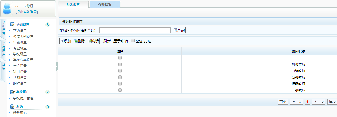Open 学校用户管理 in the sidebar
The image size is (337, 117).
[23, 98]
